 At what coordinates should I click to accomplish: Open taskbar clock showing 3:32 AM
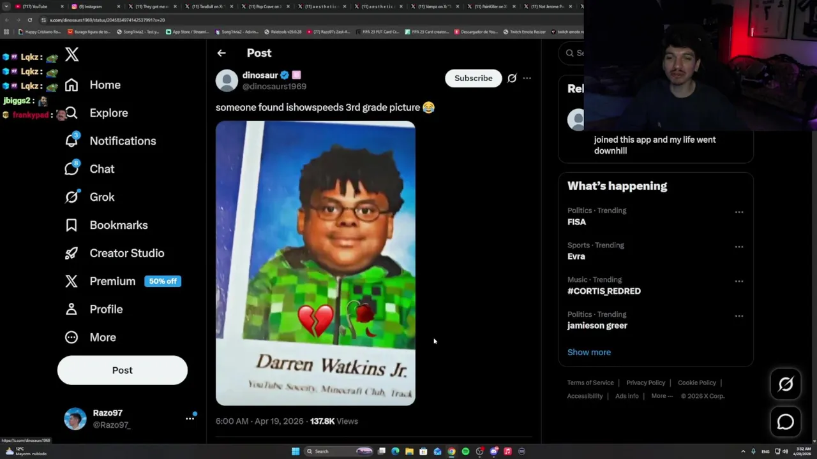(802, 451)
